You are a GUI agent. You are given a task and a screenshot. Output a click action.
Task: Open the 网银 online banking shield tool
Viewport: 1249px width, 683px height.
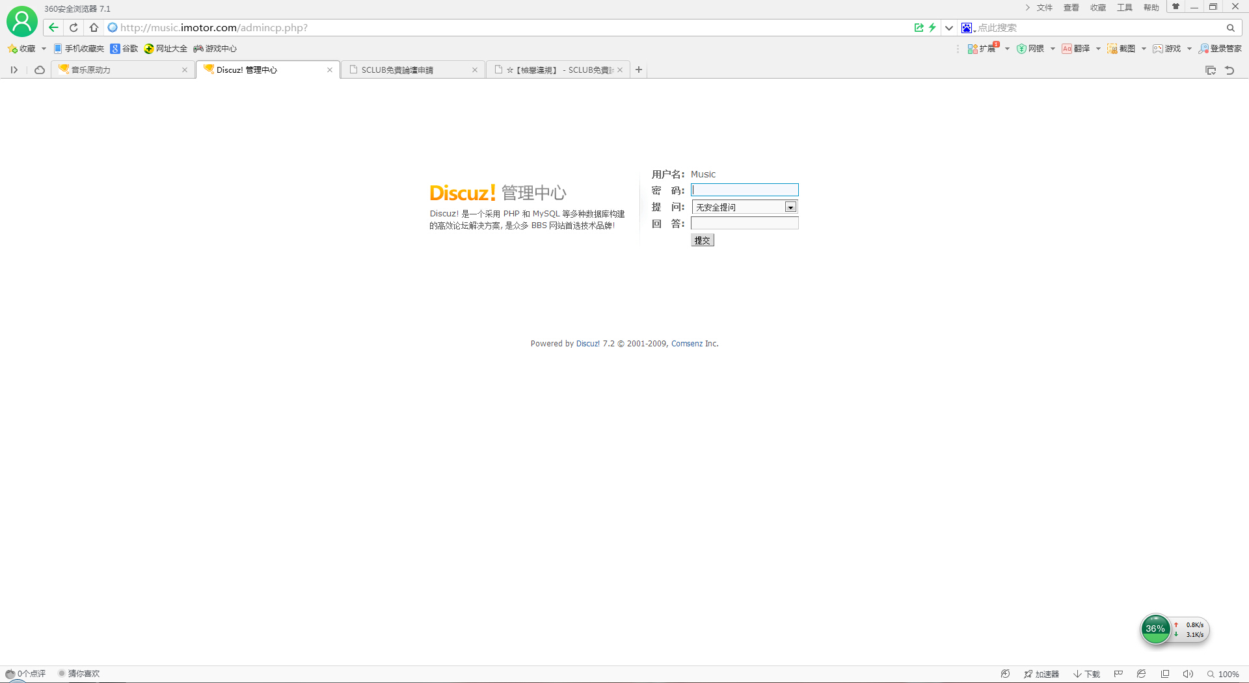pyautogui.click(x=1030, y=49)
